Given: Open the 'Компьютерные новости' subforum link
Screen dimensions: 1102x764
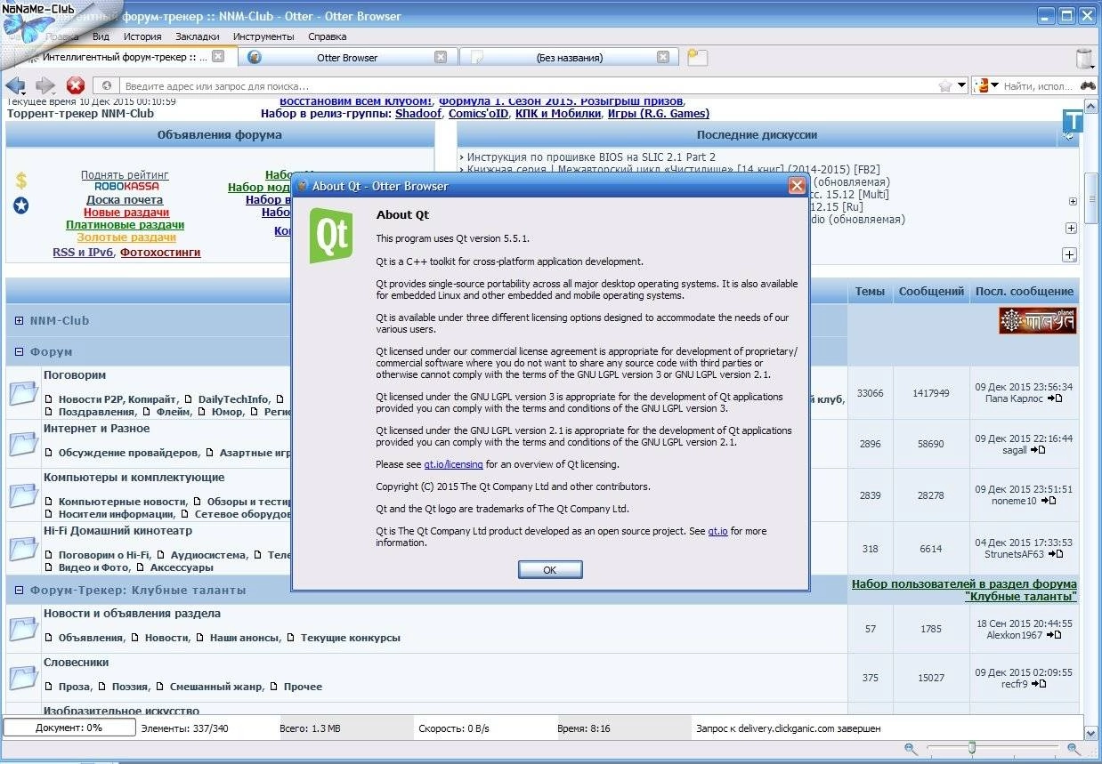Looking at the screenshot, I should [x=123, y=502].
